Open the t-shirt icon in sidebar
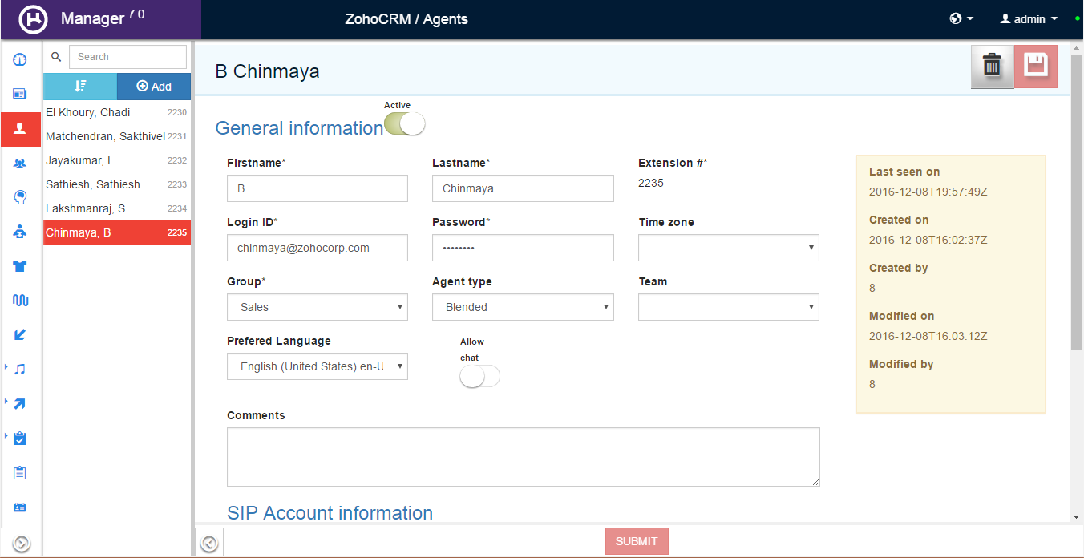 tap(20, 266)
